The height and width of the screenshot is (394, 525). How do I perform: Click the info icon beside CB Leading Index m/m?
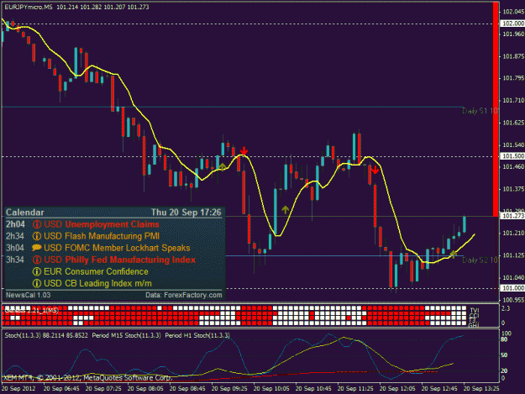[x=36, y=284]
